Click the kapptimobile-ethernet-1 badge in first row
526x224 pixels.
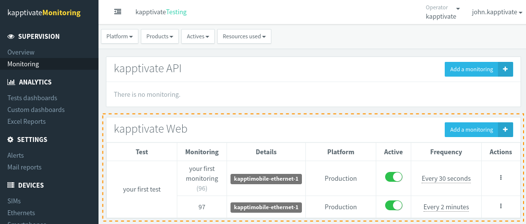coord(266,179)
